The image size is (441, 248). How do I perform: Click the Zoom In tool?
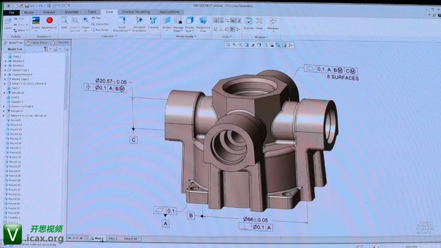(x=85, y=21)
